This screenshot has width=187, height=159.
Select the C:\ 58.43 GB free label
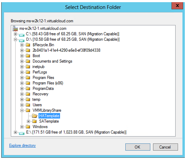(x=72, y=34)
